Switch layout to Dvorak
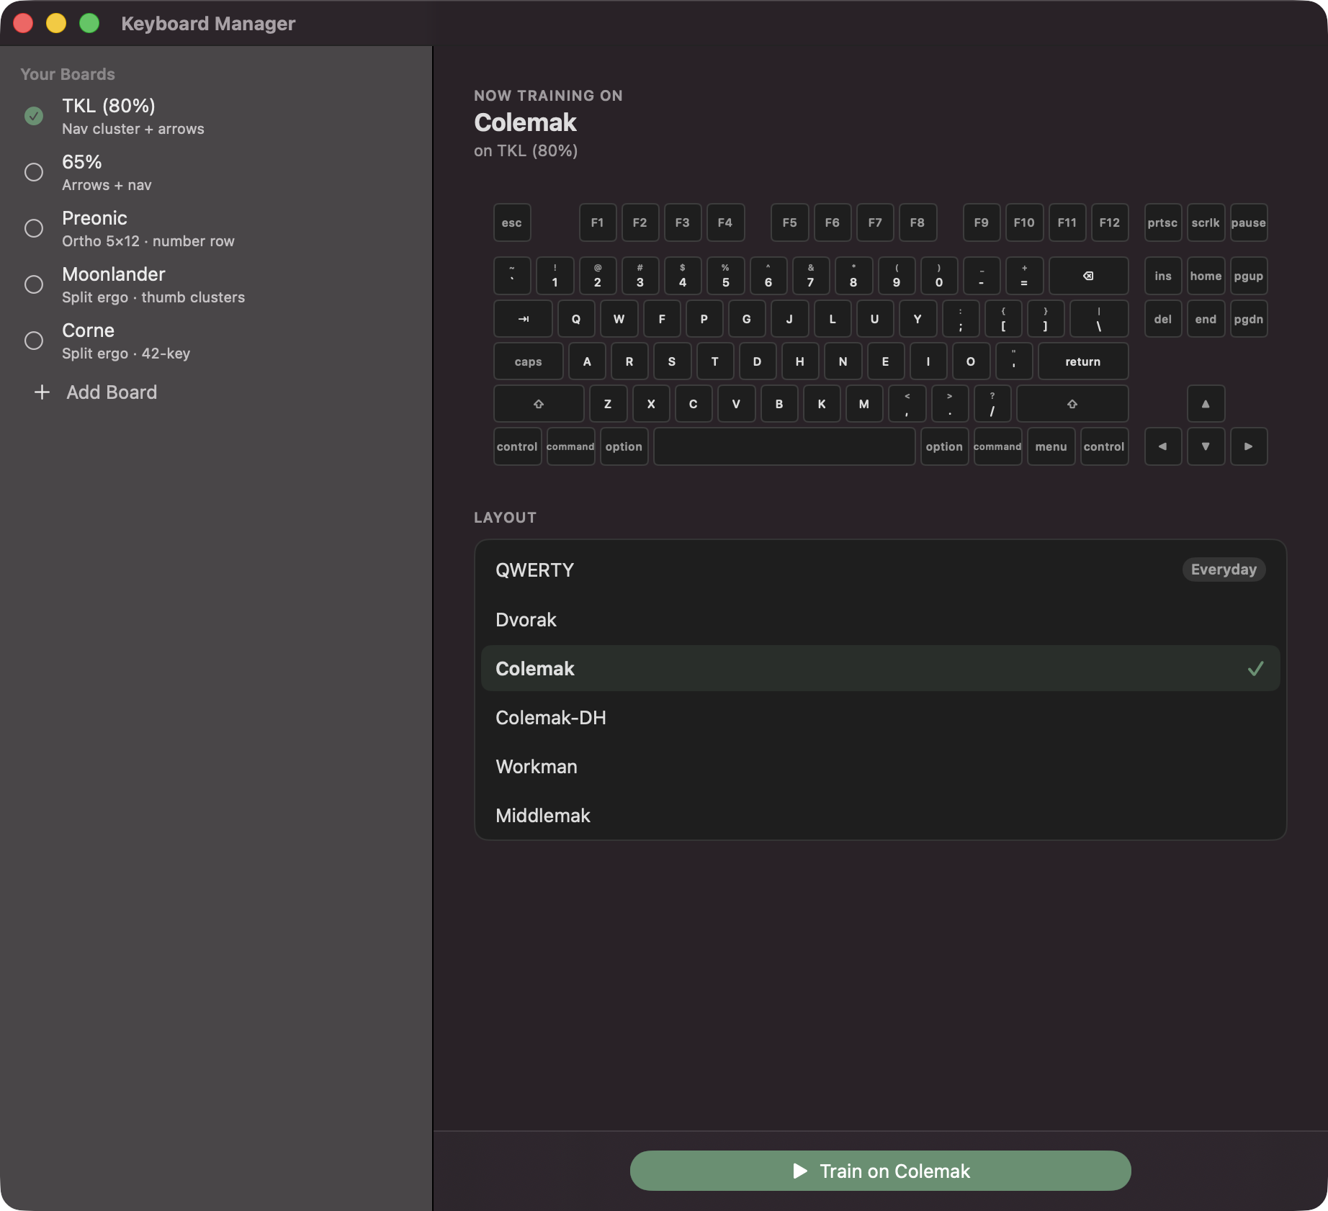Viewport: 1328px width, 1211px height. (880, 619)
